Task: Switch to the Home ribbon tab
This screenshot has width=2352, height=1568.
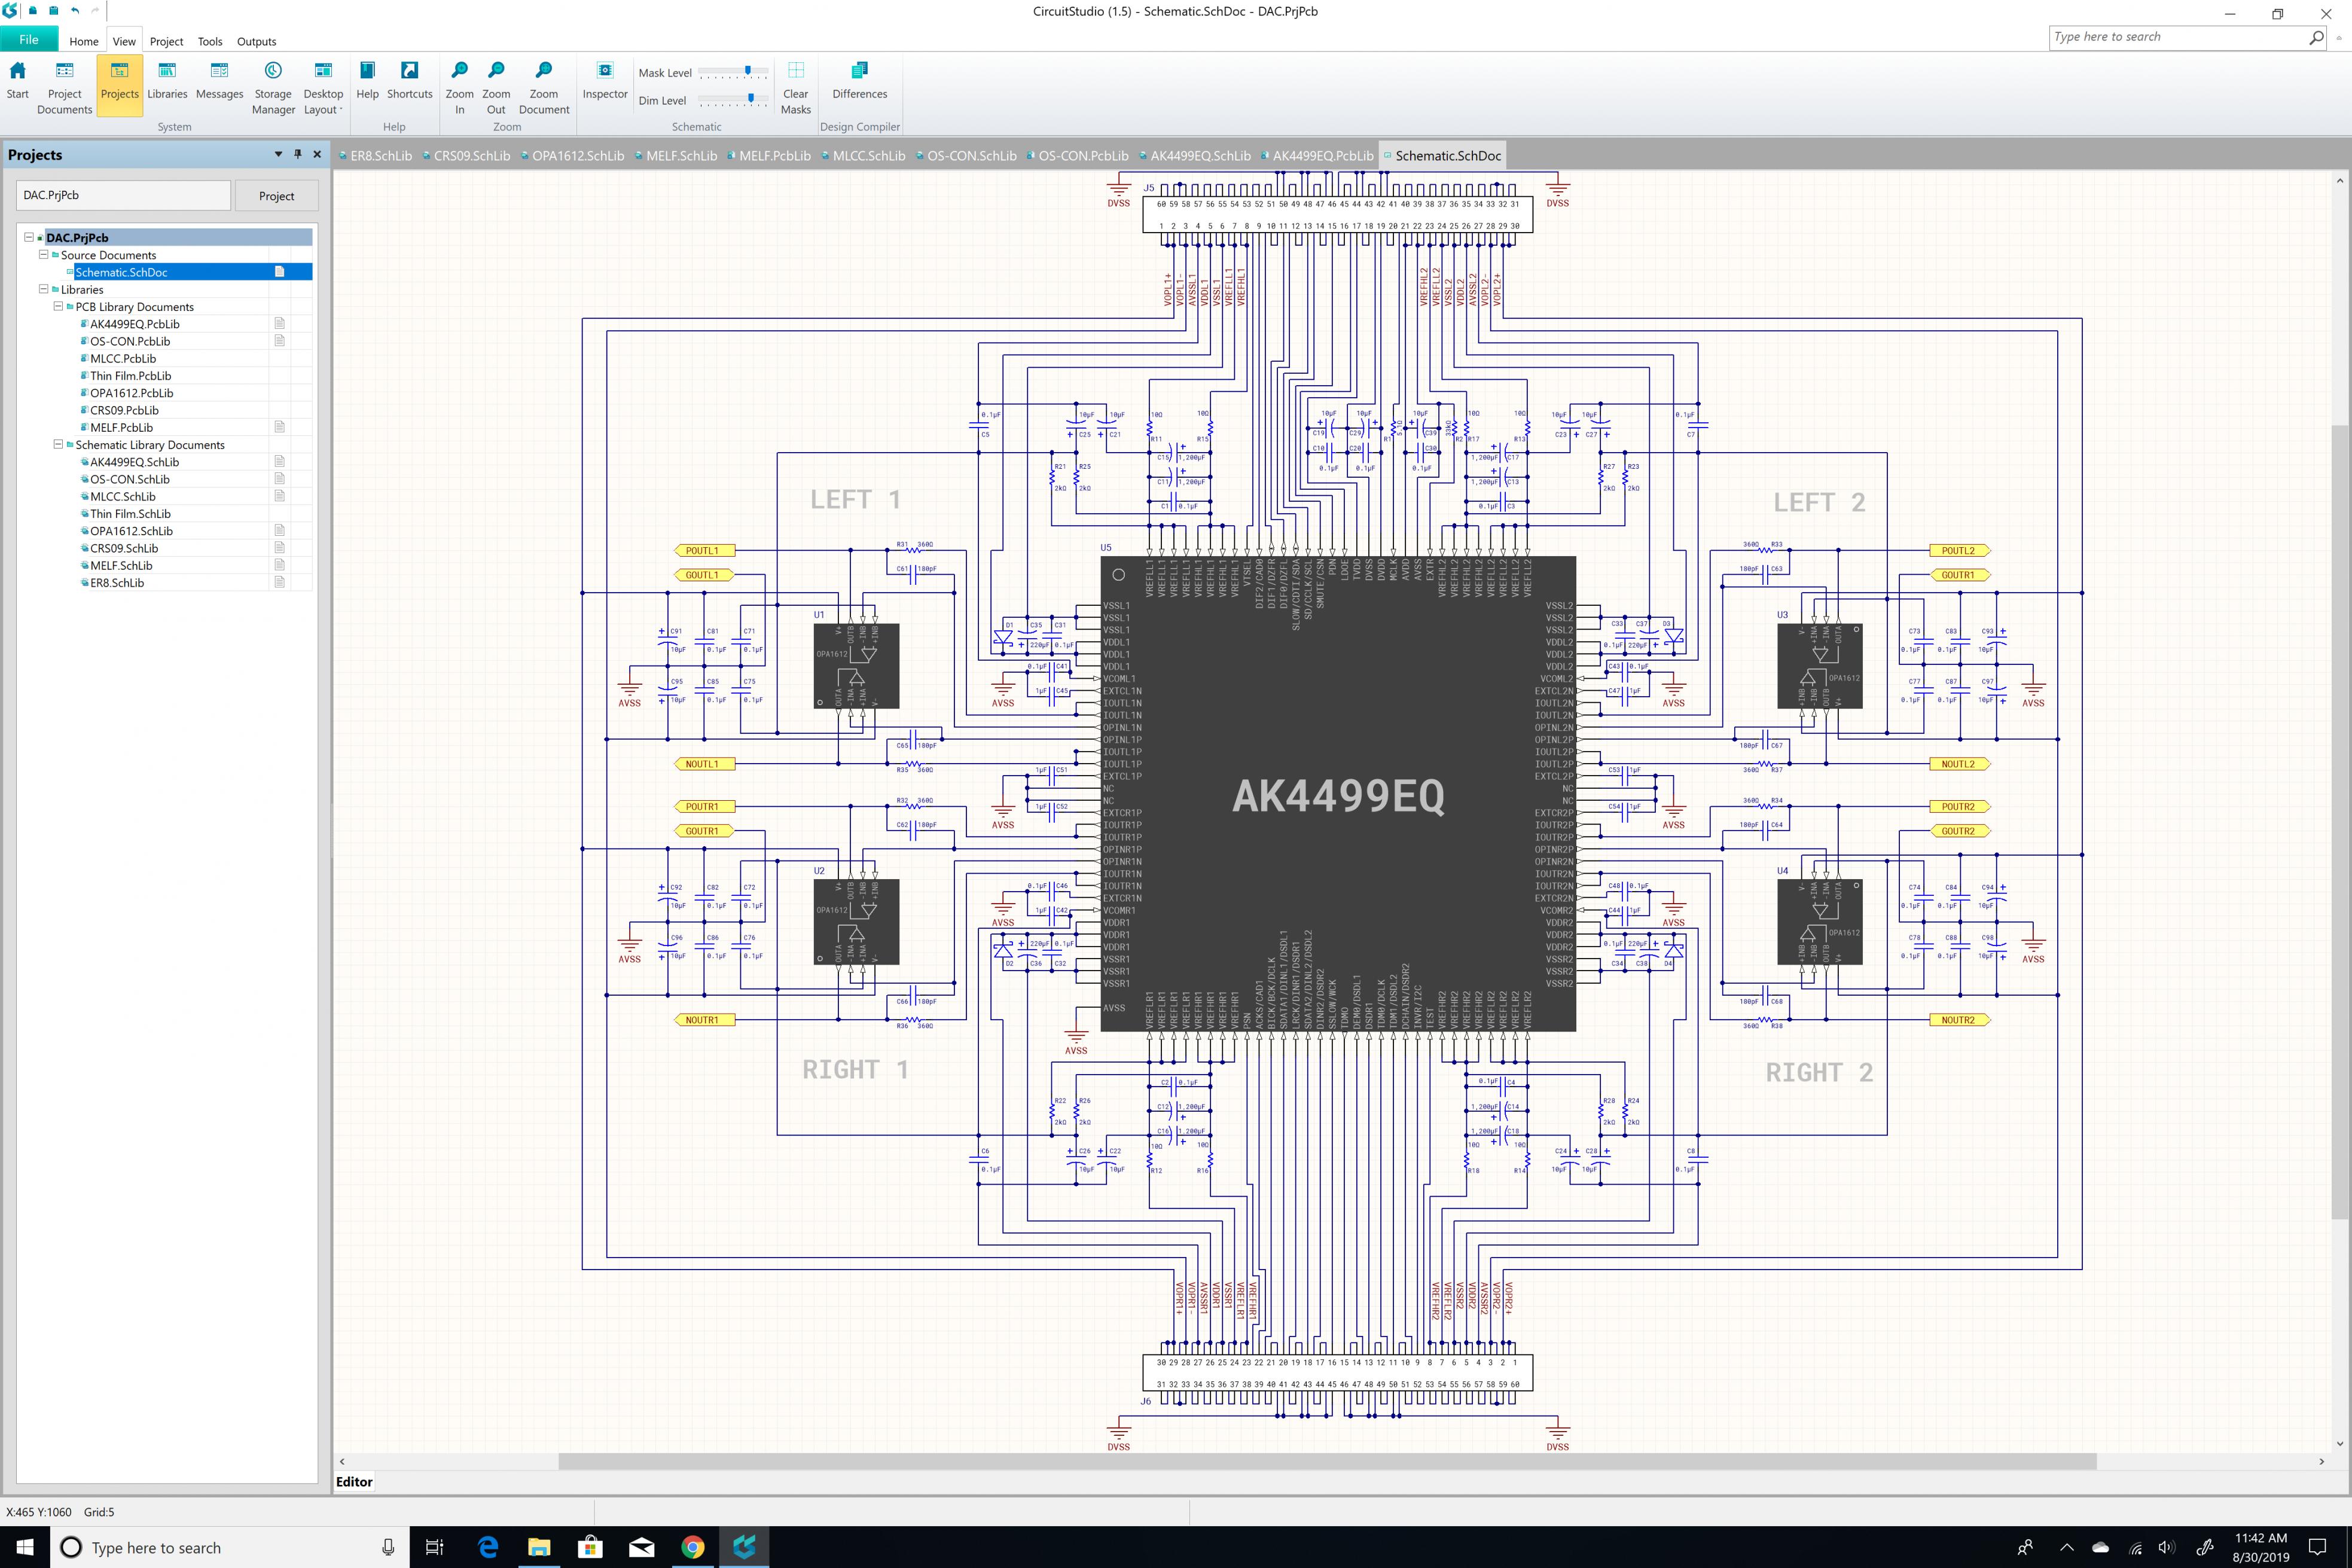Action: [x=84, y=41]
